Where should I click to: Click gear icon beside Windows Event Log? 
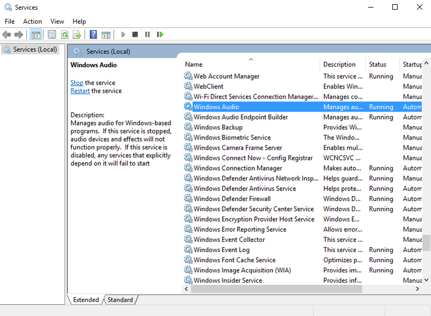pos(188,249)
